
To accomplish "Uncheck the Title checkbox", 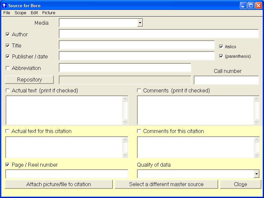I will pos(8,46).
